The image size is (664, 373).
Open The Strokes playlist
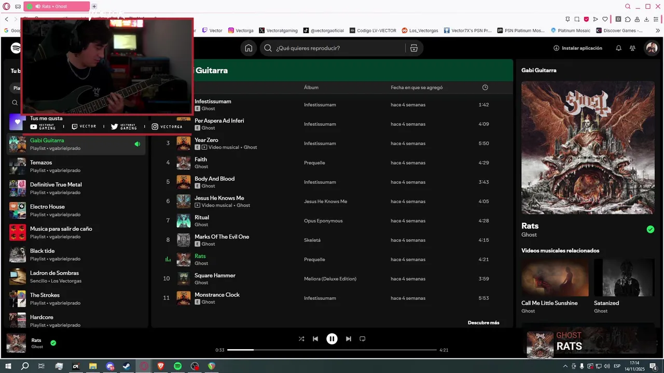[x=76, y=299]
